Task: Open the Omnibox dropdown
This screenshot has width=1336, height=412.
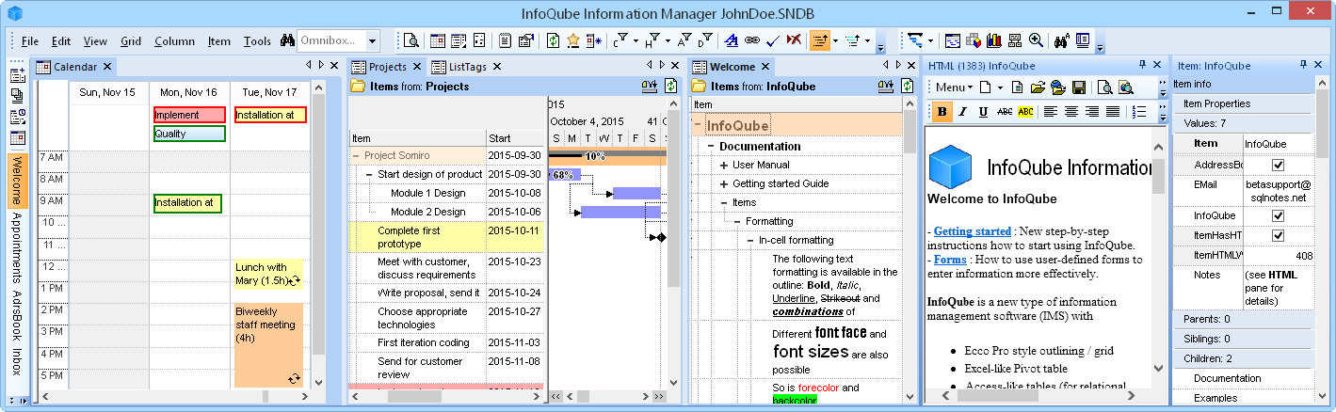Action: click(373, 40)
